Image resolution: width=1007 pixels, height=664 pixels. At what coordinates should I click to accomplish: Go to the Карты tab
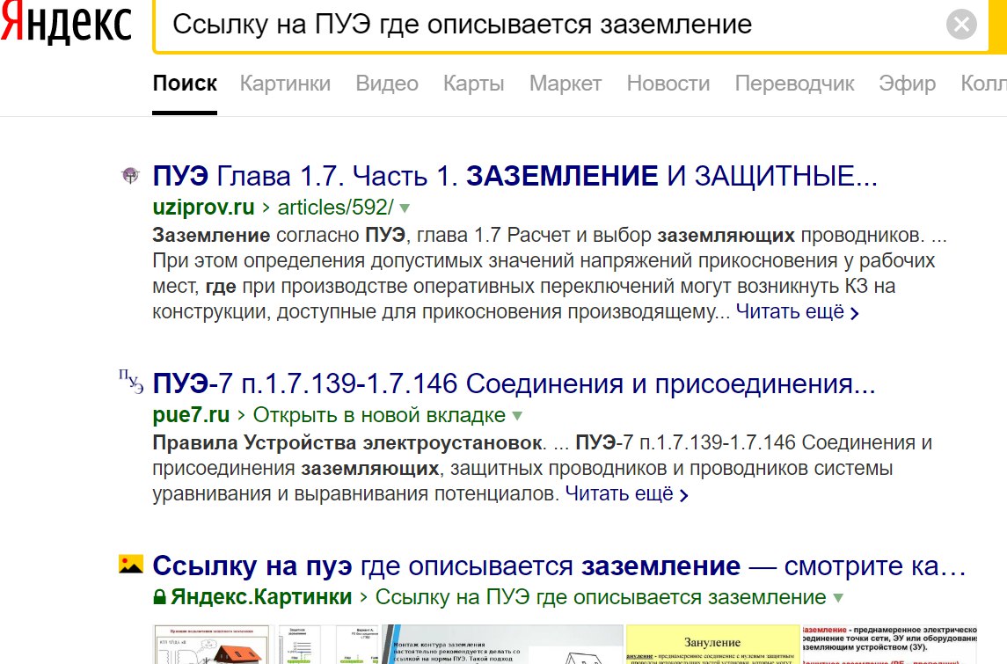[474, 84]
